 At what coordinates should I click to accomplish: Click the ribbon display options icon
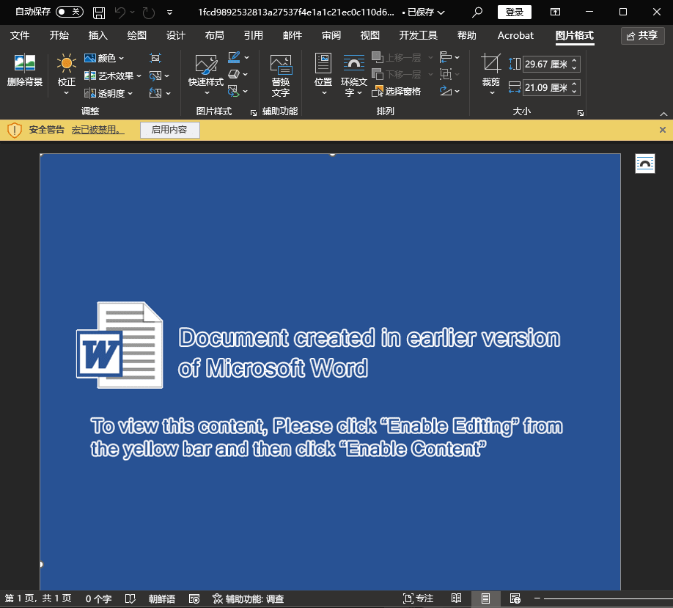556,12
